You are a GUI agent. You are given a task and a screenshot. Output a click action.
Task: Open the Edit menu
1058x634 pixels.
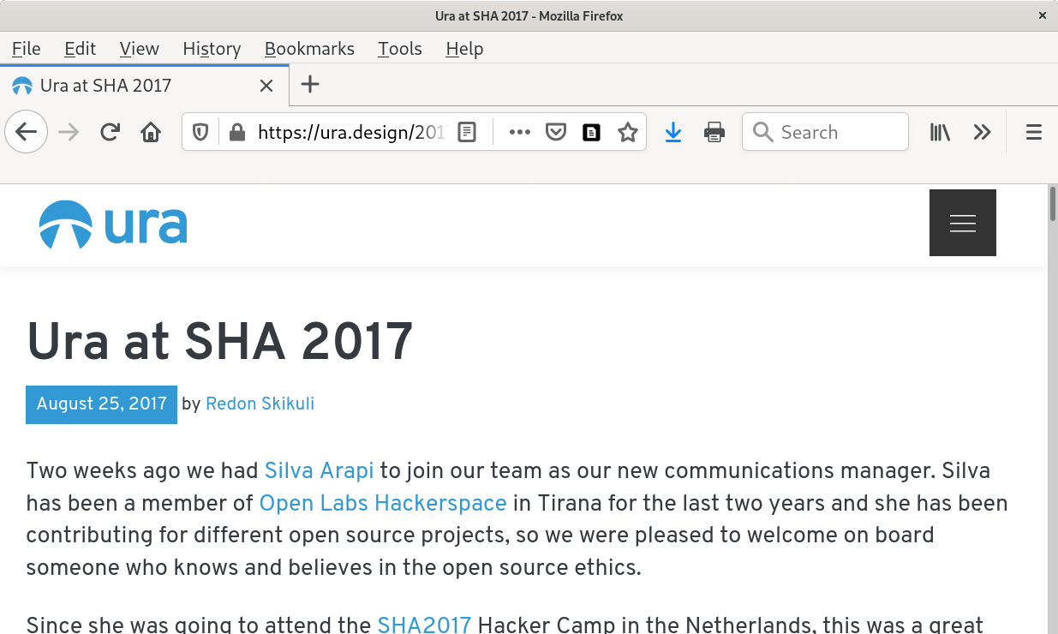point(81,49)
